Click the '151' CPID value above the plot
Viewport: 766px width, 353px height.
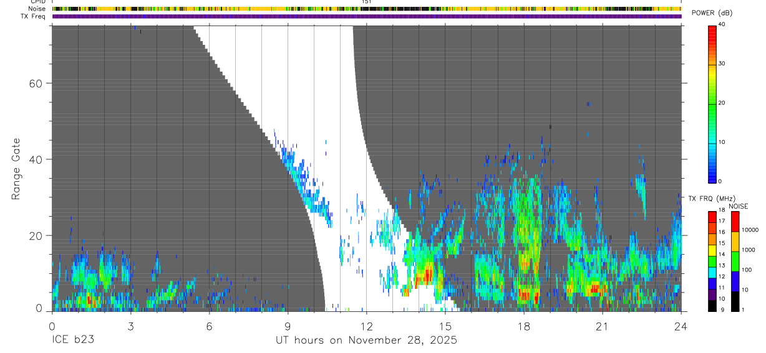pyautogui.click(x=367, y=2)
